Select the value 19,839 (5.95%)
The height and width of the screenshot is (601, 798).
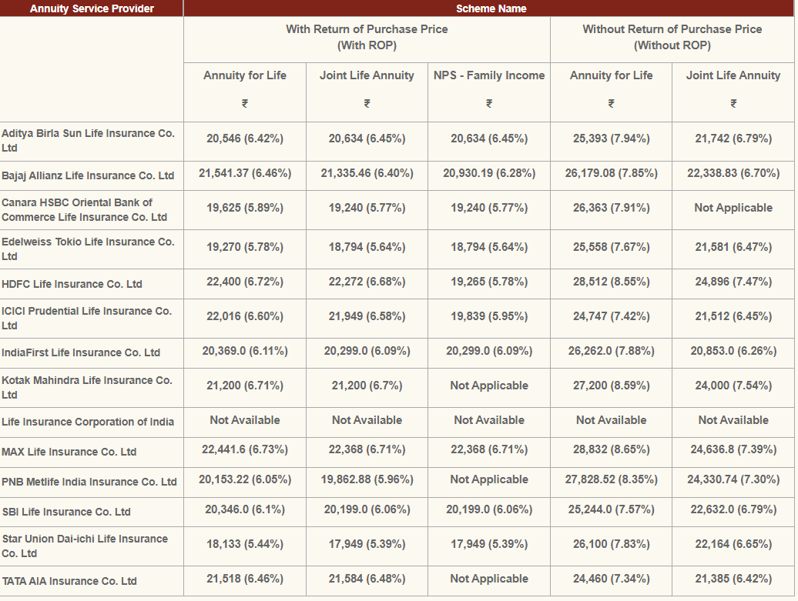pos(489,316)
